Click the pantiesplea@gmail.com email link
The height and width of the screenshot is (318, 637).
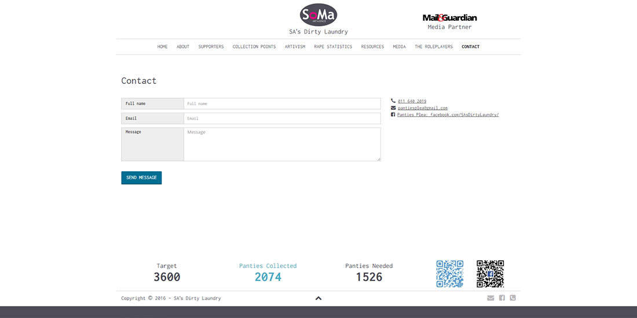[422, 108]
